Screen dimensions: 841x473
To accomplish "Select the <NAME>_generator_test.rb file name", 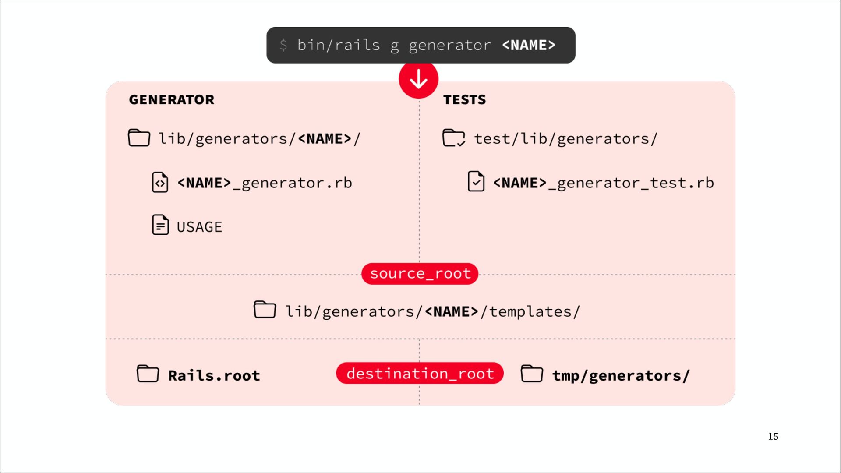I will click(x=604, y=183).
